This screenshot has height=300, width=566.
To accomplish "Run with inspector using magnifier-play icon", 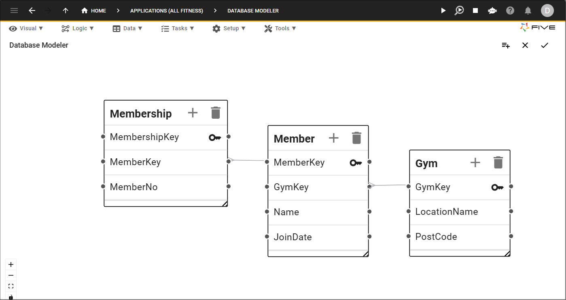I will pyautogui.click(x=459, y=10).
